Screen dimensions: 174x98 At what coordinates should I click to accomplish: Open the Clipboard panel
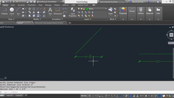pyautogui.click(x=150, y=11)
